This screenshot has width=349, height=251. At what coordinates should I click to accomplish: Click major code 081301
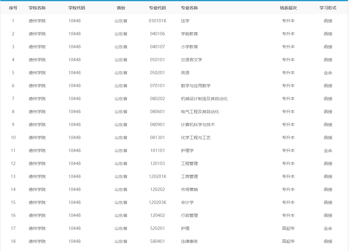click(158, 138)
